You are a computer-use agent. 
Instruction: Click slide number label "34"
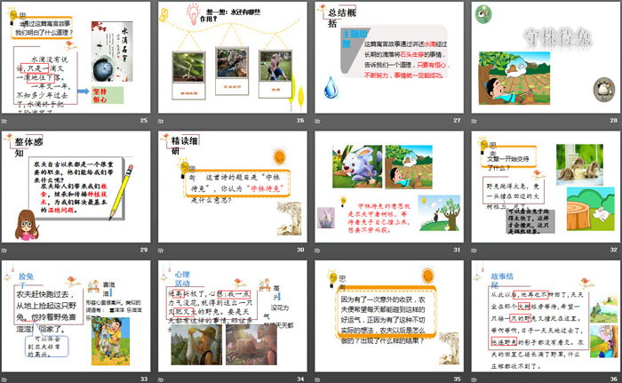(300, 379)
